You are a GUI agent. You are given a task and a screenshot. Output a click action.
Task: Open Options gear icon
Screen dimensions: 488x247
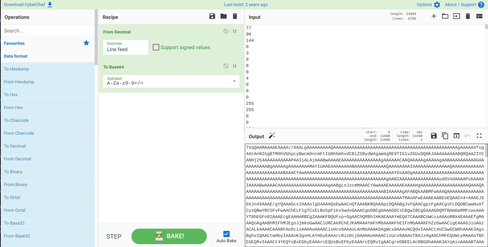437,5
